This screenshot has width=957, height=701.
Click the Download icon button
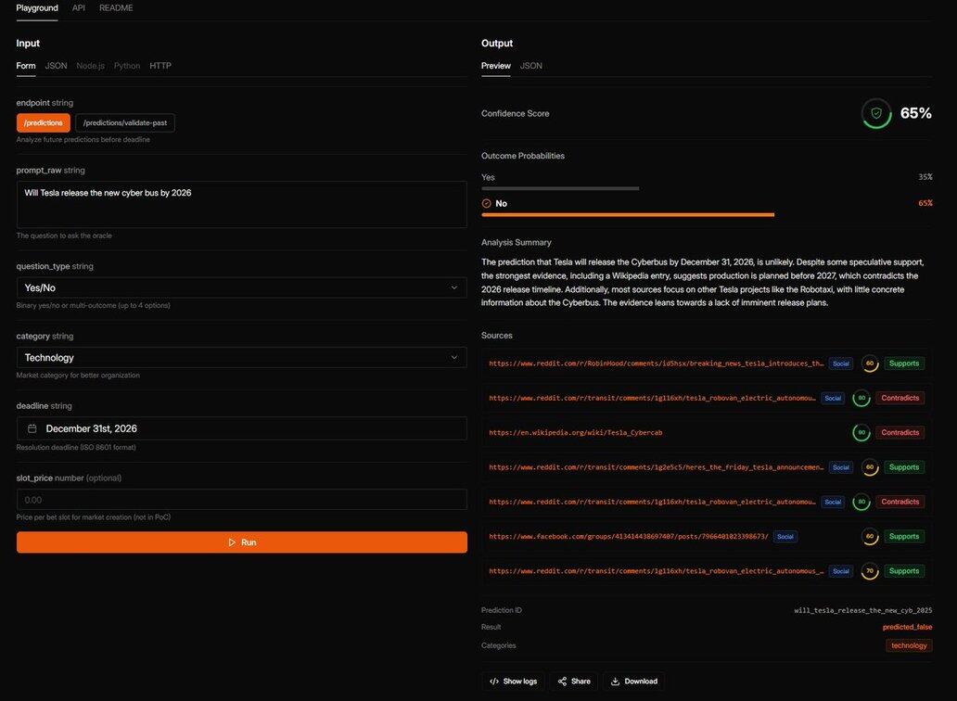pyautogui.click(x=616, y=682)
